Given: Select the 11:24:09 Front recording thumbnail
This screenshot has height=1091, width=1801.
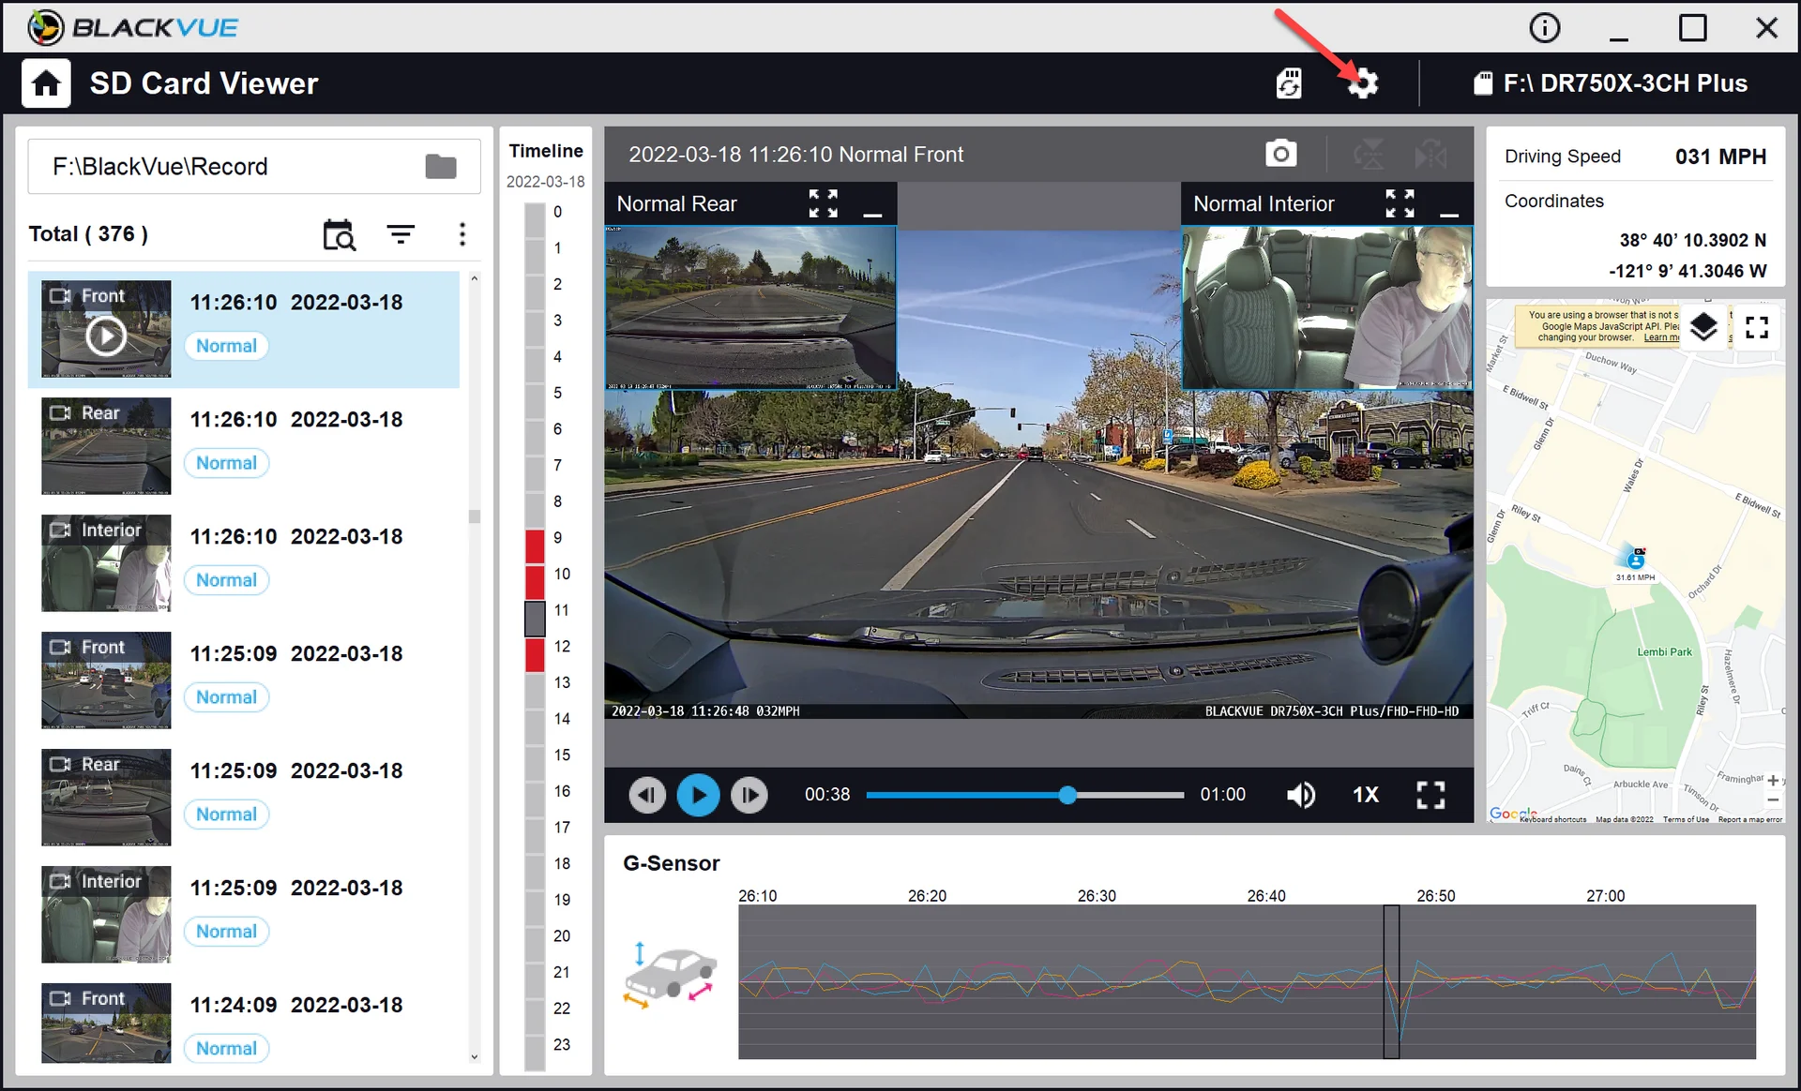Looking at the screenshot, I should [x=106, y=1023].
